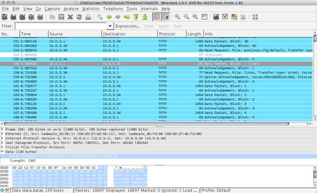The height and width of the screenshot is (193, 317).
Task: Open a capture file via folder icon
Action: (52, 17)
